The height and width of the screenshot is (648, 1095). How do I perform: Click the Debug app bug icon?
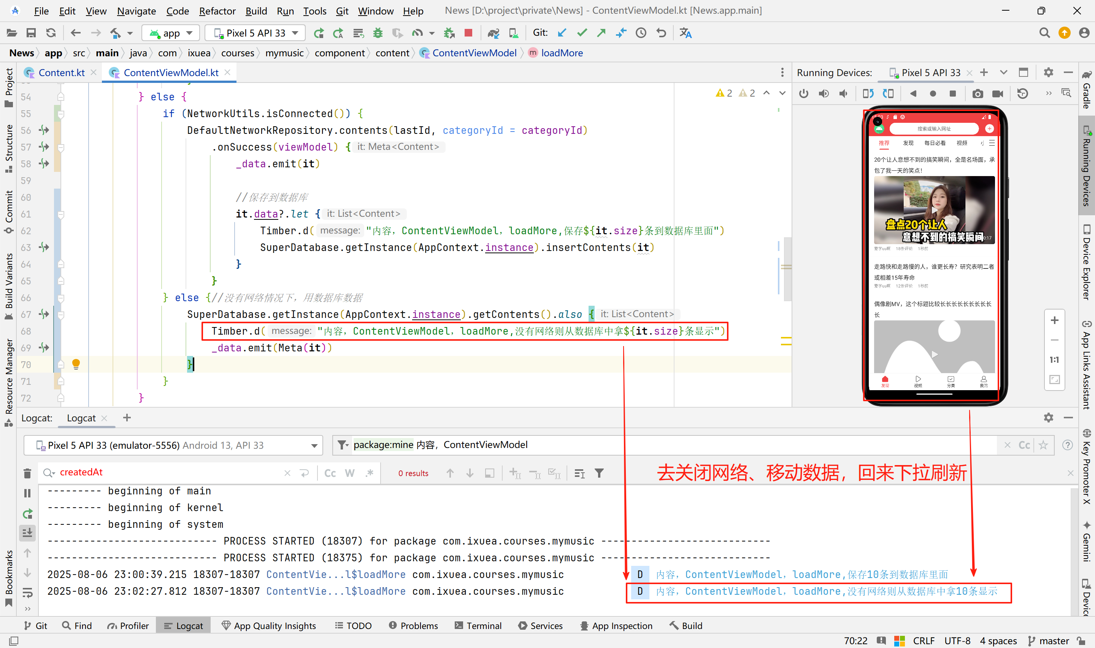click(x=378, y=33)
